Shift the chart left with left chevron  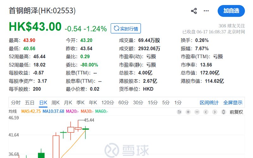click(206, 112)
